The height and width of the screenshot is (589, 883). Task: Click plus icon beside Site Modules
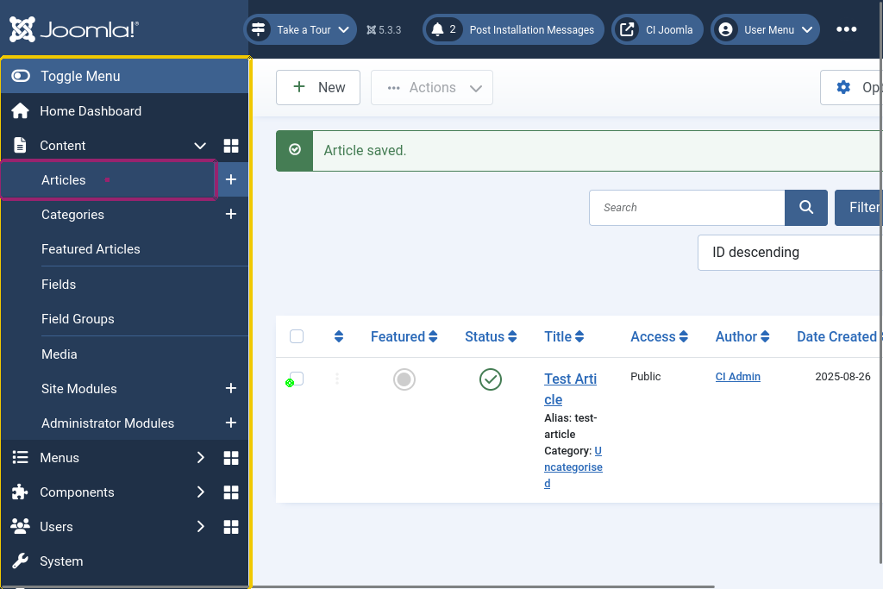tap(231, 389)
